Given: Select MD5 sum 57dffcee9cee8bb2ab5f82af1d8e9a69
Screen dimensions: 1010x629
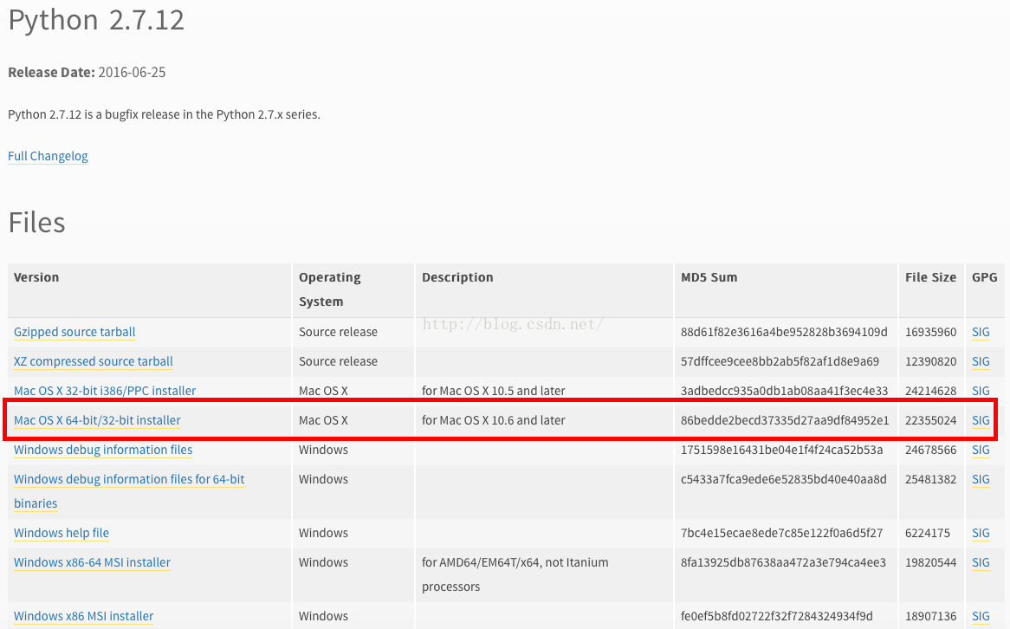Looking at the screenshot, I should click(780, 361).
